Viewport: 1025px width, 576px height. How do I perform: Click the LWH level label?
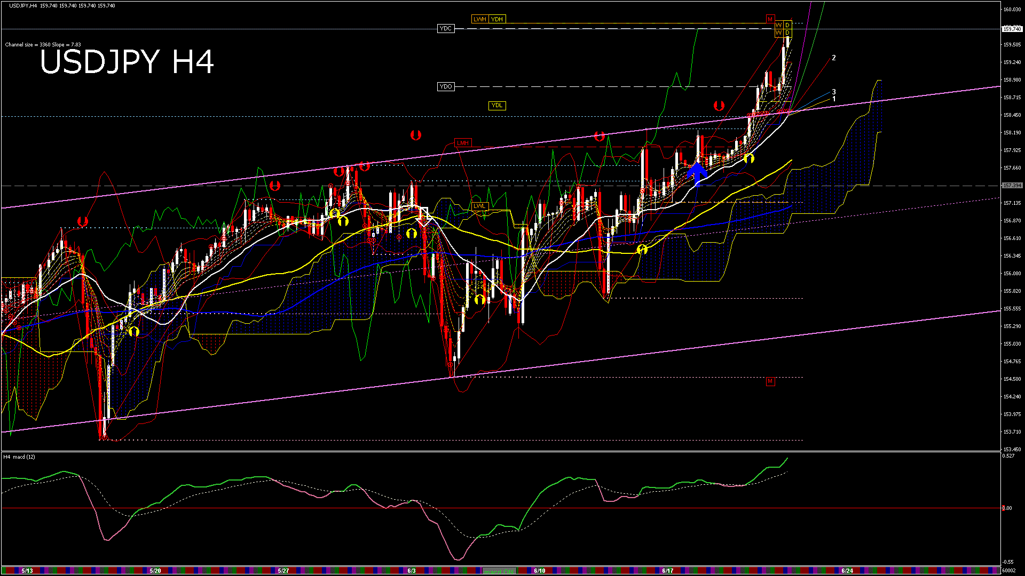(x=479, y=19)
